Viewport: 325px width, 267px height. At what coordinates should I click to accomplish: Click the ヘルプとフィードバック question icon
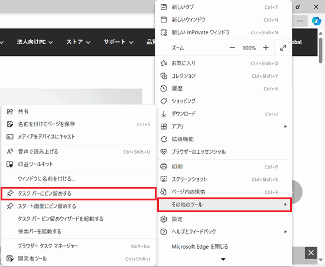tap(164, 232)
